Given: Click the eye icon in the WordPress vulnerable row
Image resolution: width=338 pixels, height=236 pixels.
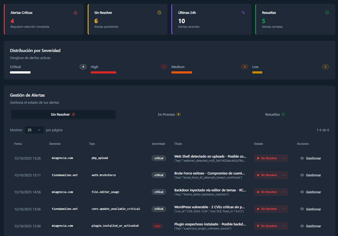Looking at the screenshot, I should pos(302,209).
